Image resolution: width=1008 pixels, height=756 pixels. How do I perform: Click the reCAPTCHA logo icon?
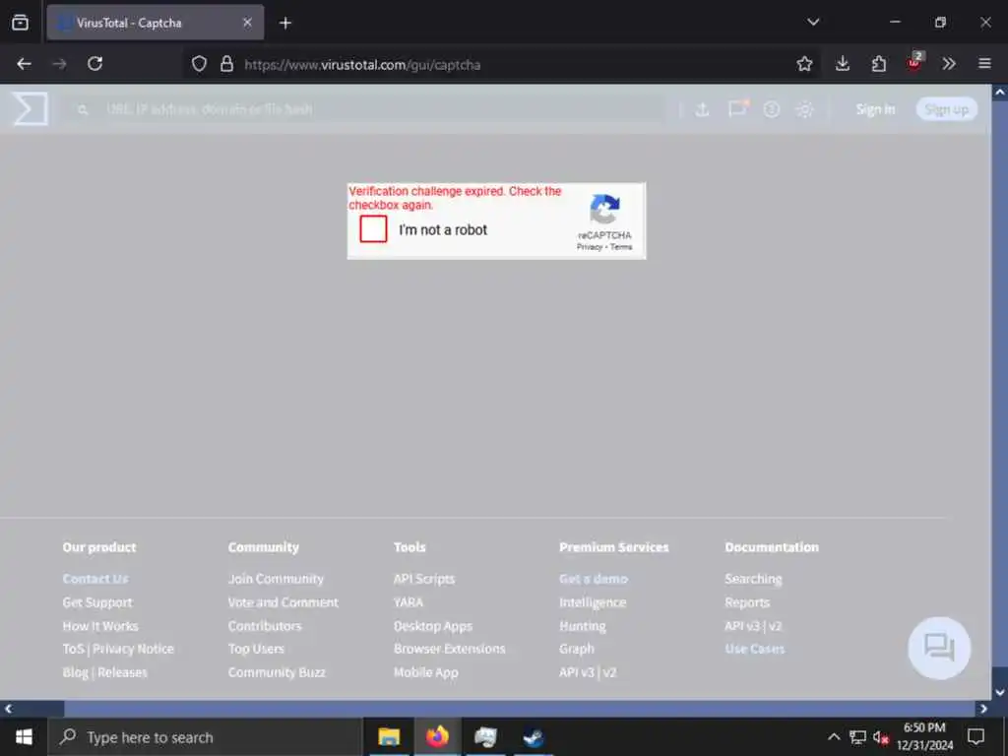click(x=604, y=210)
